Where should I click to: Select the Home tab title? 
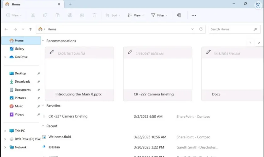click(16, 4)
